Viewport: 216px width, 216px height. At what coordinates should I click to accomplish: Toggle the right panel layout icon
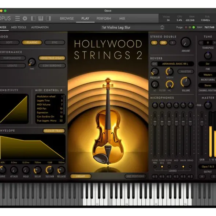click(x=48, y=18)
